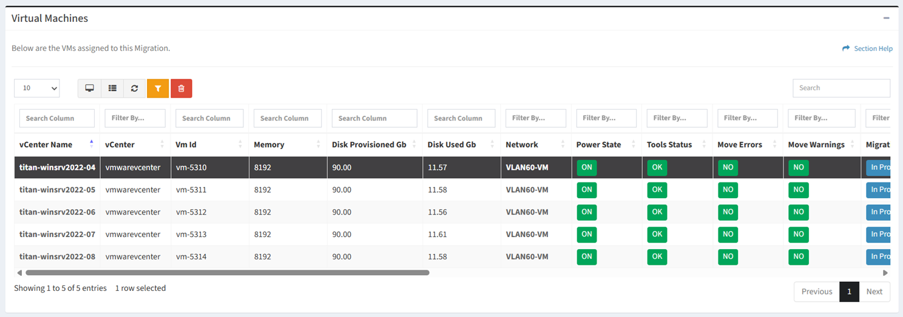Click the horizontal scrollbar thumb
The width and height of the screenshot is (903, 317).
[x=227, y=273]
